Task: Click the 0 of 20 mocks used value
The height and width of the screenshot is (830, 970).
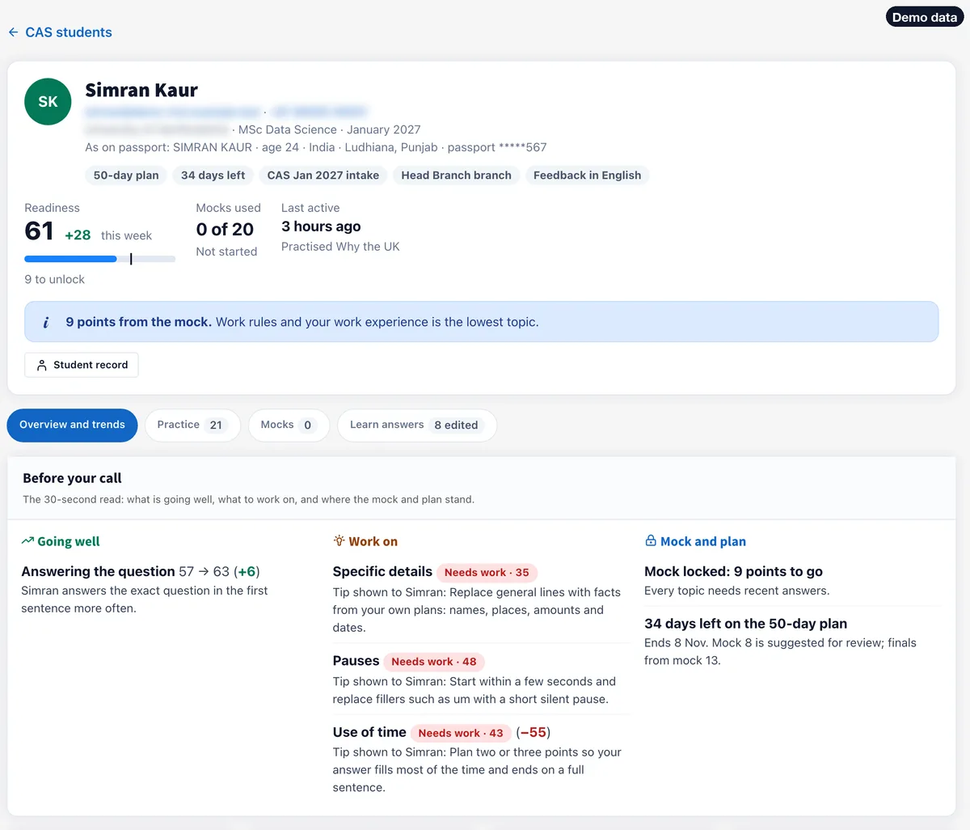Action: [x=225, y=230]
